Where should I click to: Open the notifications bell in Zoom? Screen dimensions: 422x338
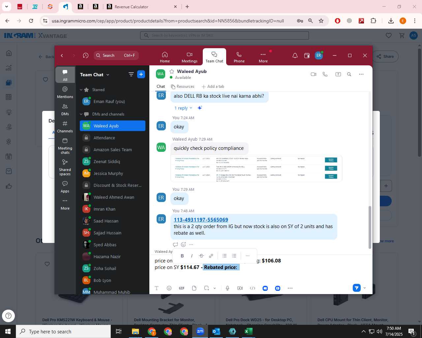point(295,55)
